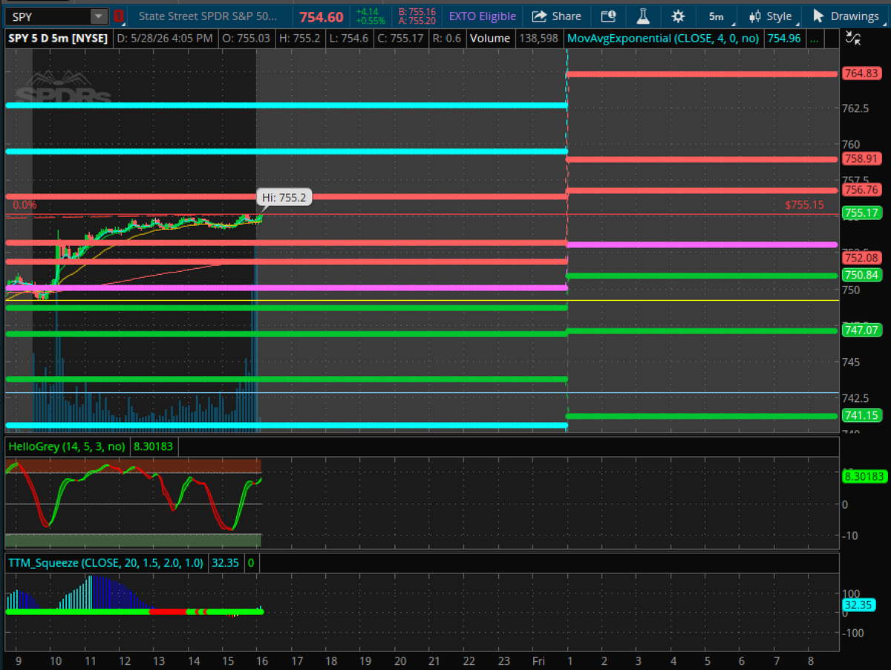Screen dimensions: 891x670
Task: Click the 752.08 price level label
Action: pyautogui.click(x=861, y=258)
